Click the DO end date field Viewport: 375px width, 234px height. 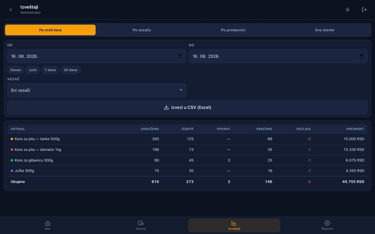click(278, 56)
